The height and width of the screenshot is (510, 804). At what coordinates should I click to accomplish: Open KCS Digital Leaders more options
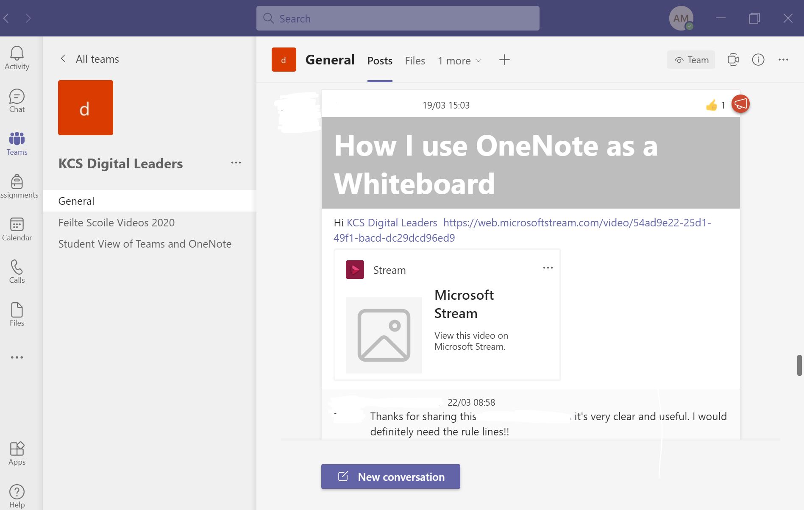[236, 163]
